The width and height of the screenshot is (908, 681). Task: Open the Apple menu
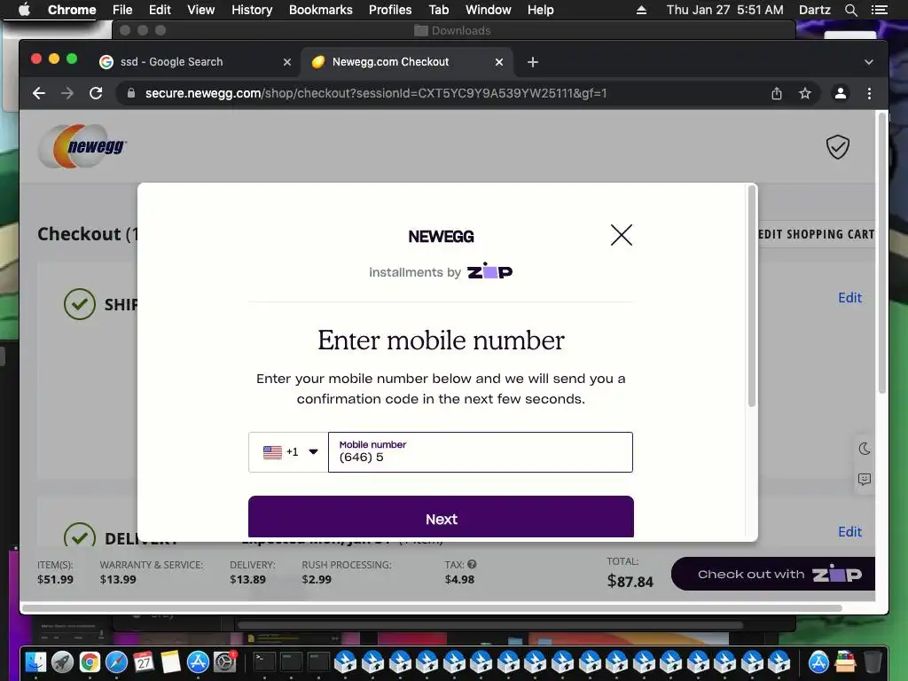(x=24, y=10)
